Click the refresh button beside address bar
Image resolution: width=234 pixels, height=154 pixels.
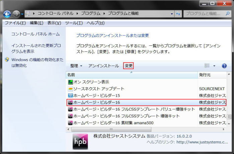pos(178,14)
